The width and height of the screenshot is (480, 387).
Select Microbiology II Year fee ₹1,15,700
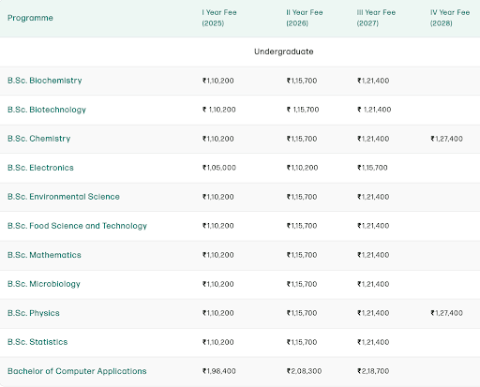point(302,284)
